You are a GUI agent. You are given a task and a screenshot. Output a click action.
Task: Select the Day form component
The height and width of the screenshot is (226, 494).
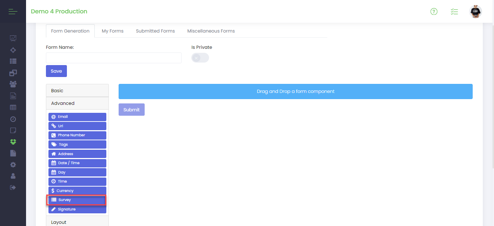(77, 172)
